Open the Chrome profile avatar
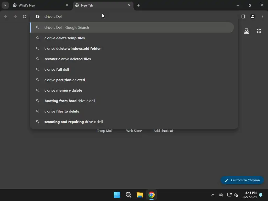 click(x=253, y=16)
